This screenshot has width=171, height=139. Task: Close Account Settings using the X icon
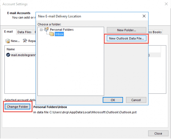(166, 4)
